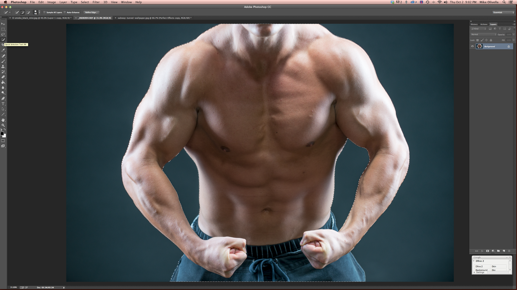This screenshot has height=290, width=517.
Task: Choose the Crop tool
Action: tap(3, 45)
